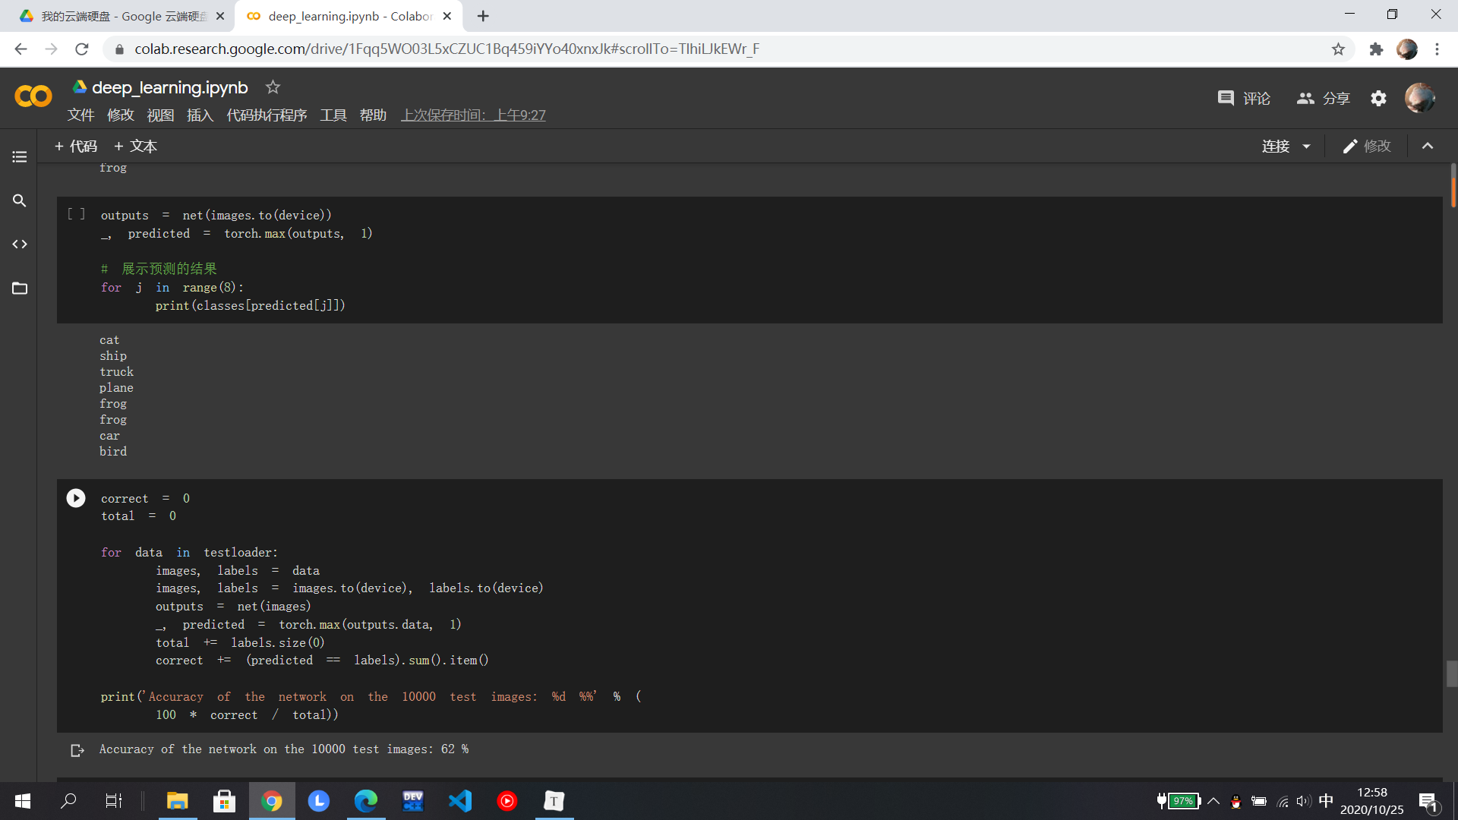Bookmark this page with the star icon

[x=1338, y=49]
